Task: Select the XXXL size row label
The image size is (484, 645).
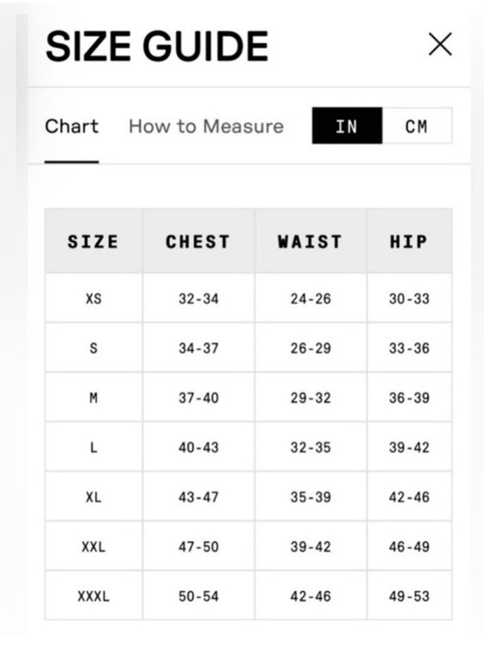Action: coord(94,596)
